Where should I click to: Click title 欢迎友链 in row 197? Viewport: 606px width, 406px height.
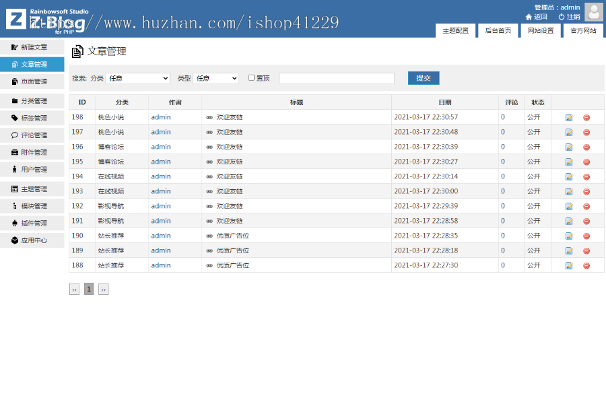point(230,132)
